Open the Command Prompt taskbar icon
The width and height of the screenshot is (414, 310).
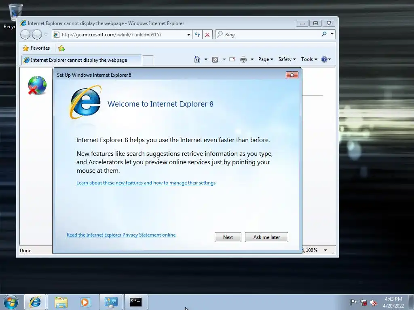(136, 302)
